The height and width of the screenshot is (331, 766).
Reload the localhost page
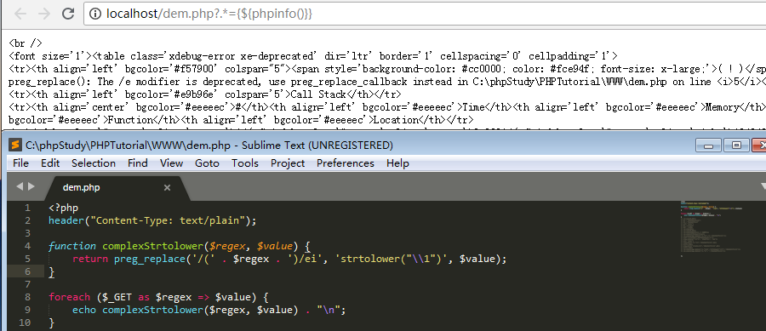[68, 14]
